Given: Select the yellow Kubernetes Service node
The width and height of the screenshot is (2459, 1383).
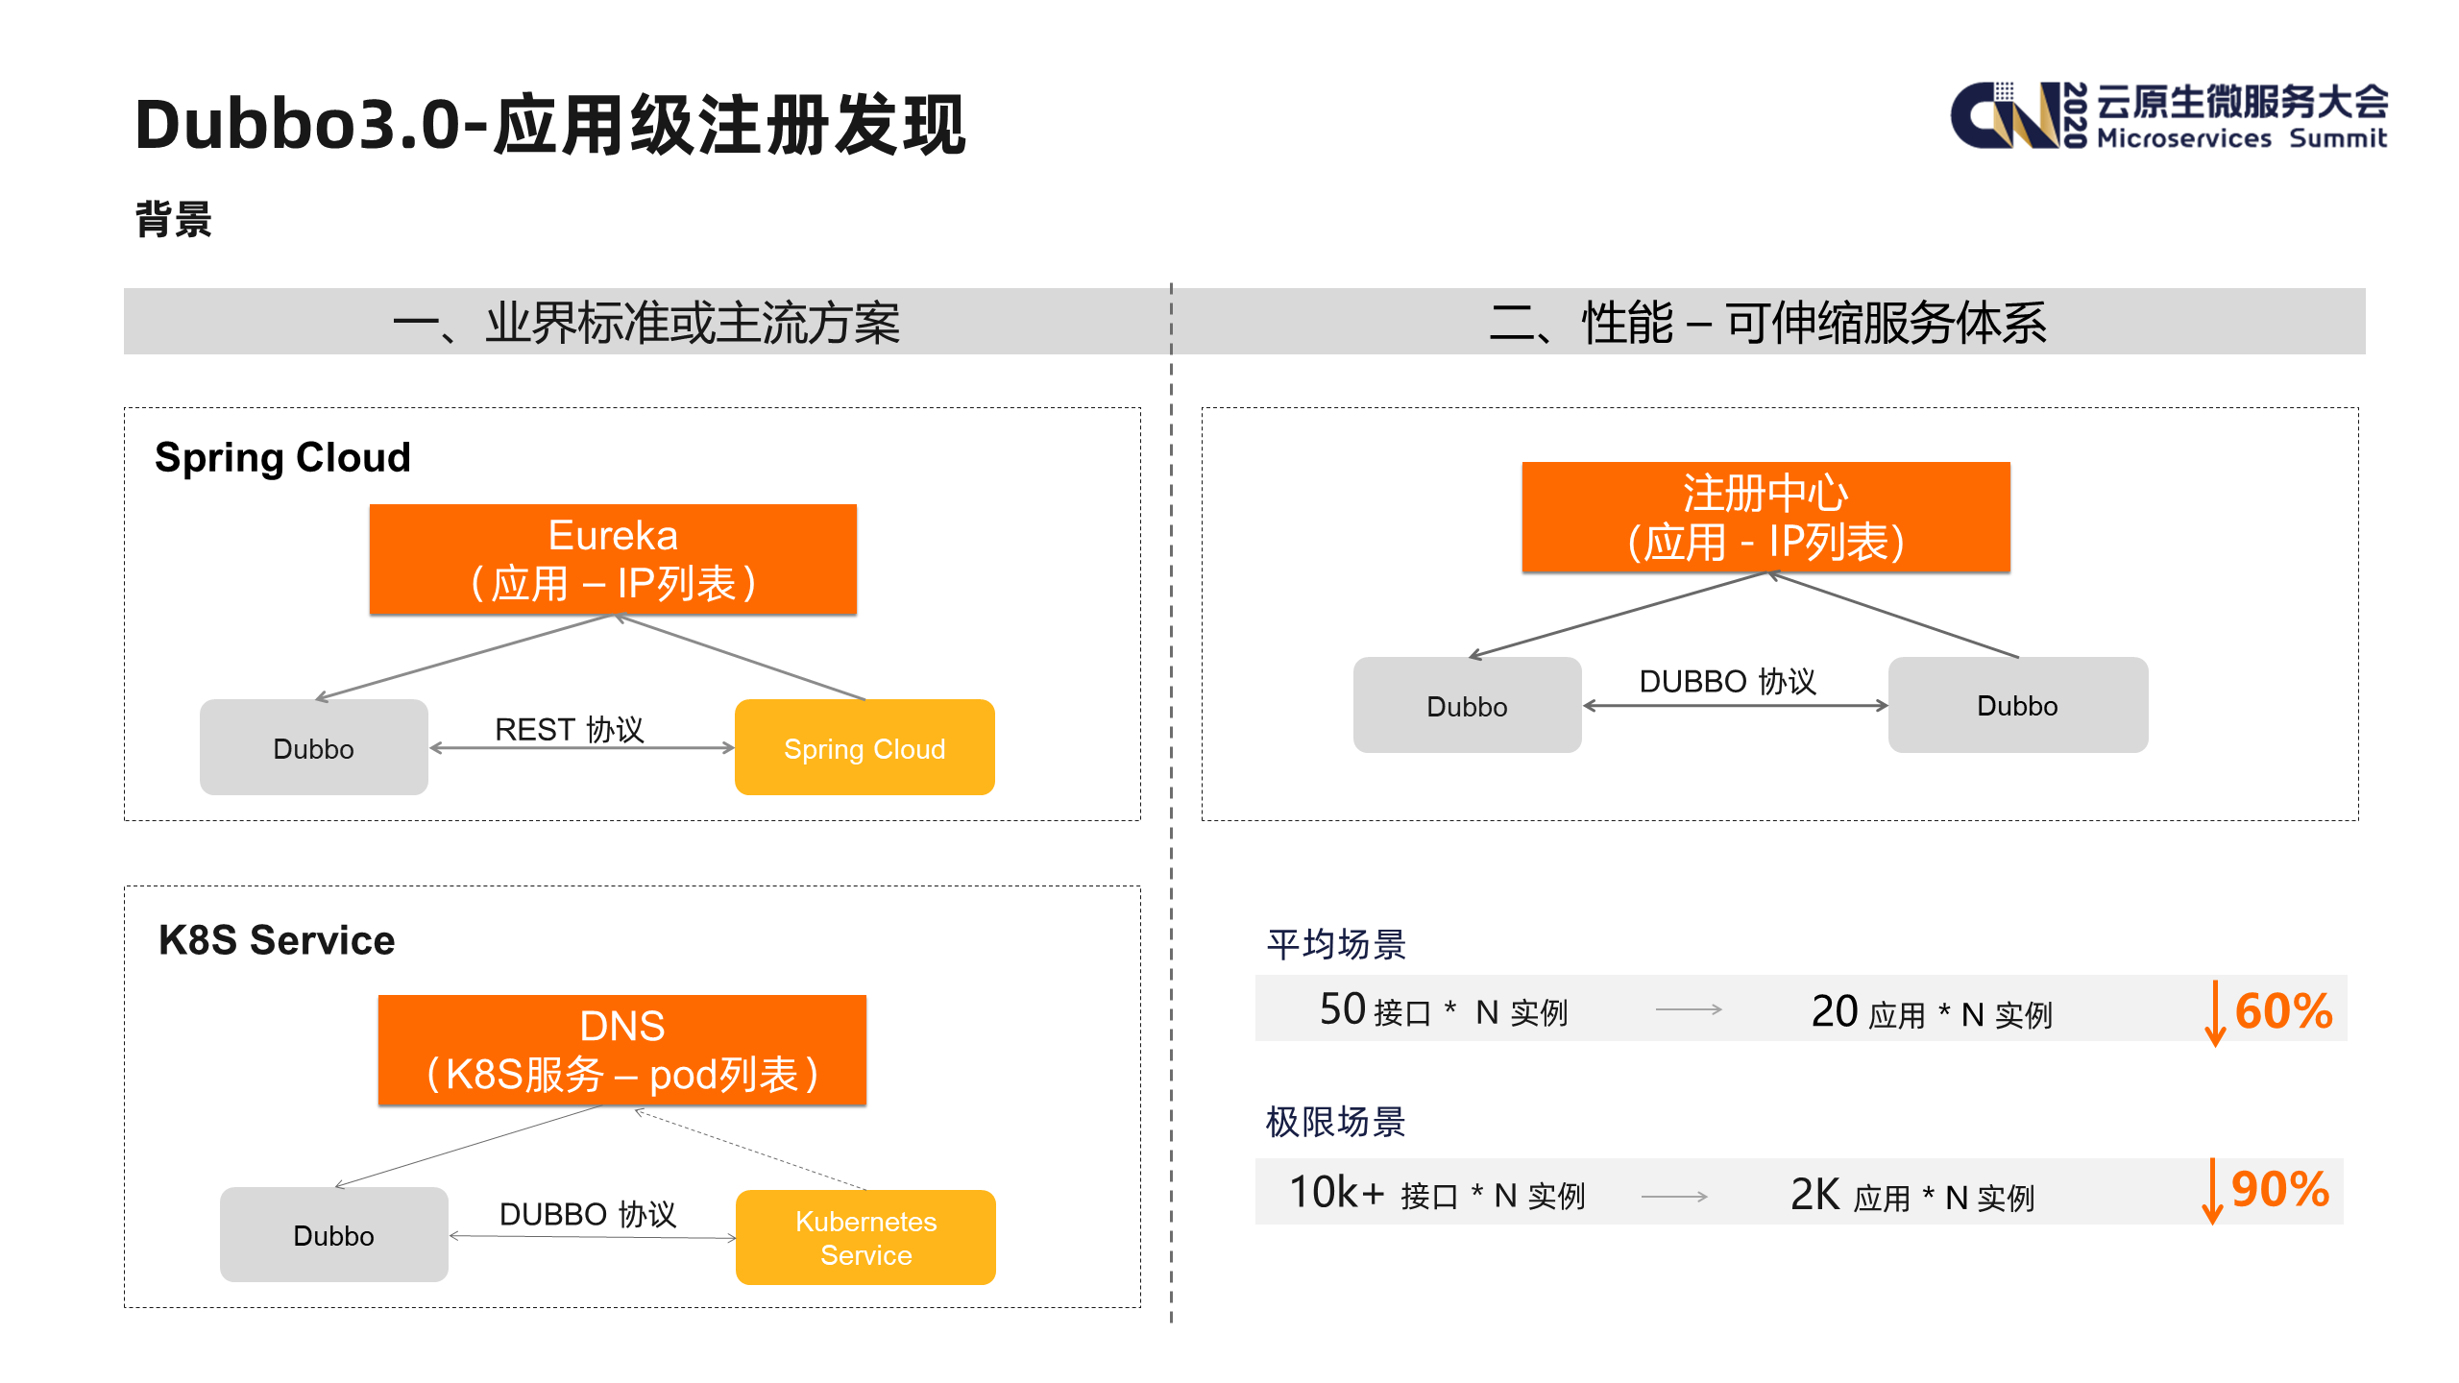Looking at the screenshot, I should click(865, 1238).
